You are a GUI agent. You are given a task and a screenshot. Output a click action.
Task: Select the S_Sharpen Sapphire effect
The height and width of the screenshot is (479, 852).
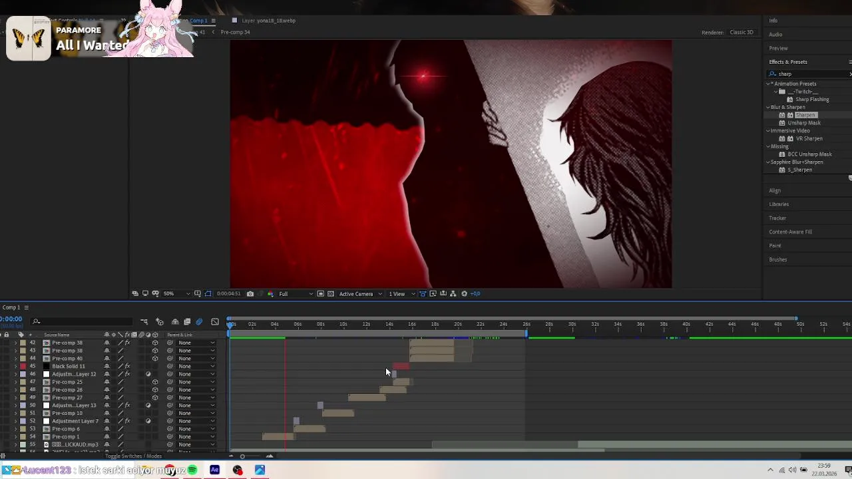pyautogui.click(x=799, y=170)
